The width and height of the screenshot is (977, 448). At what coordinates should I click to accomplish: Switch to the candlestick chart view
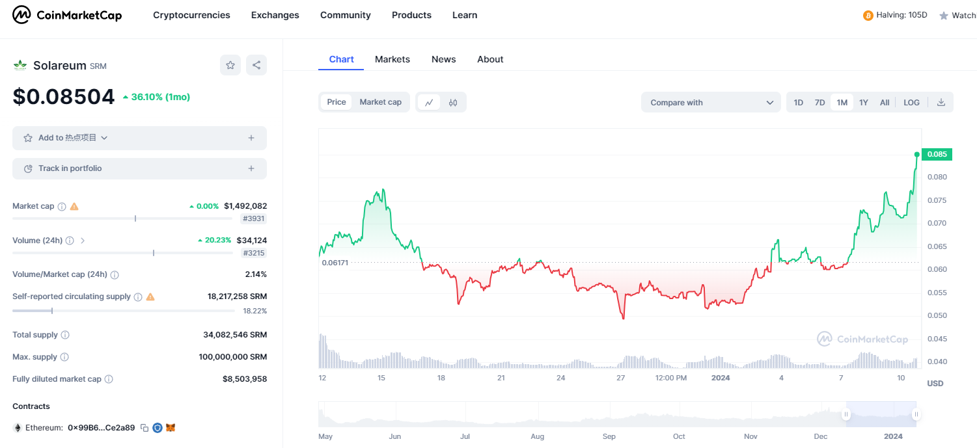(x=453, y=102)
